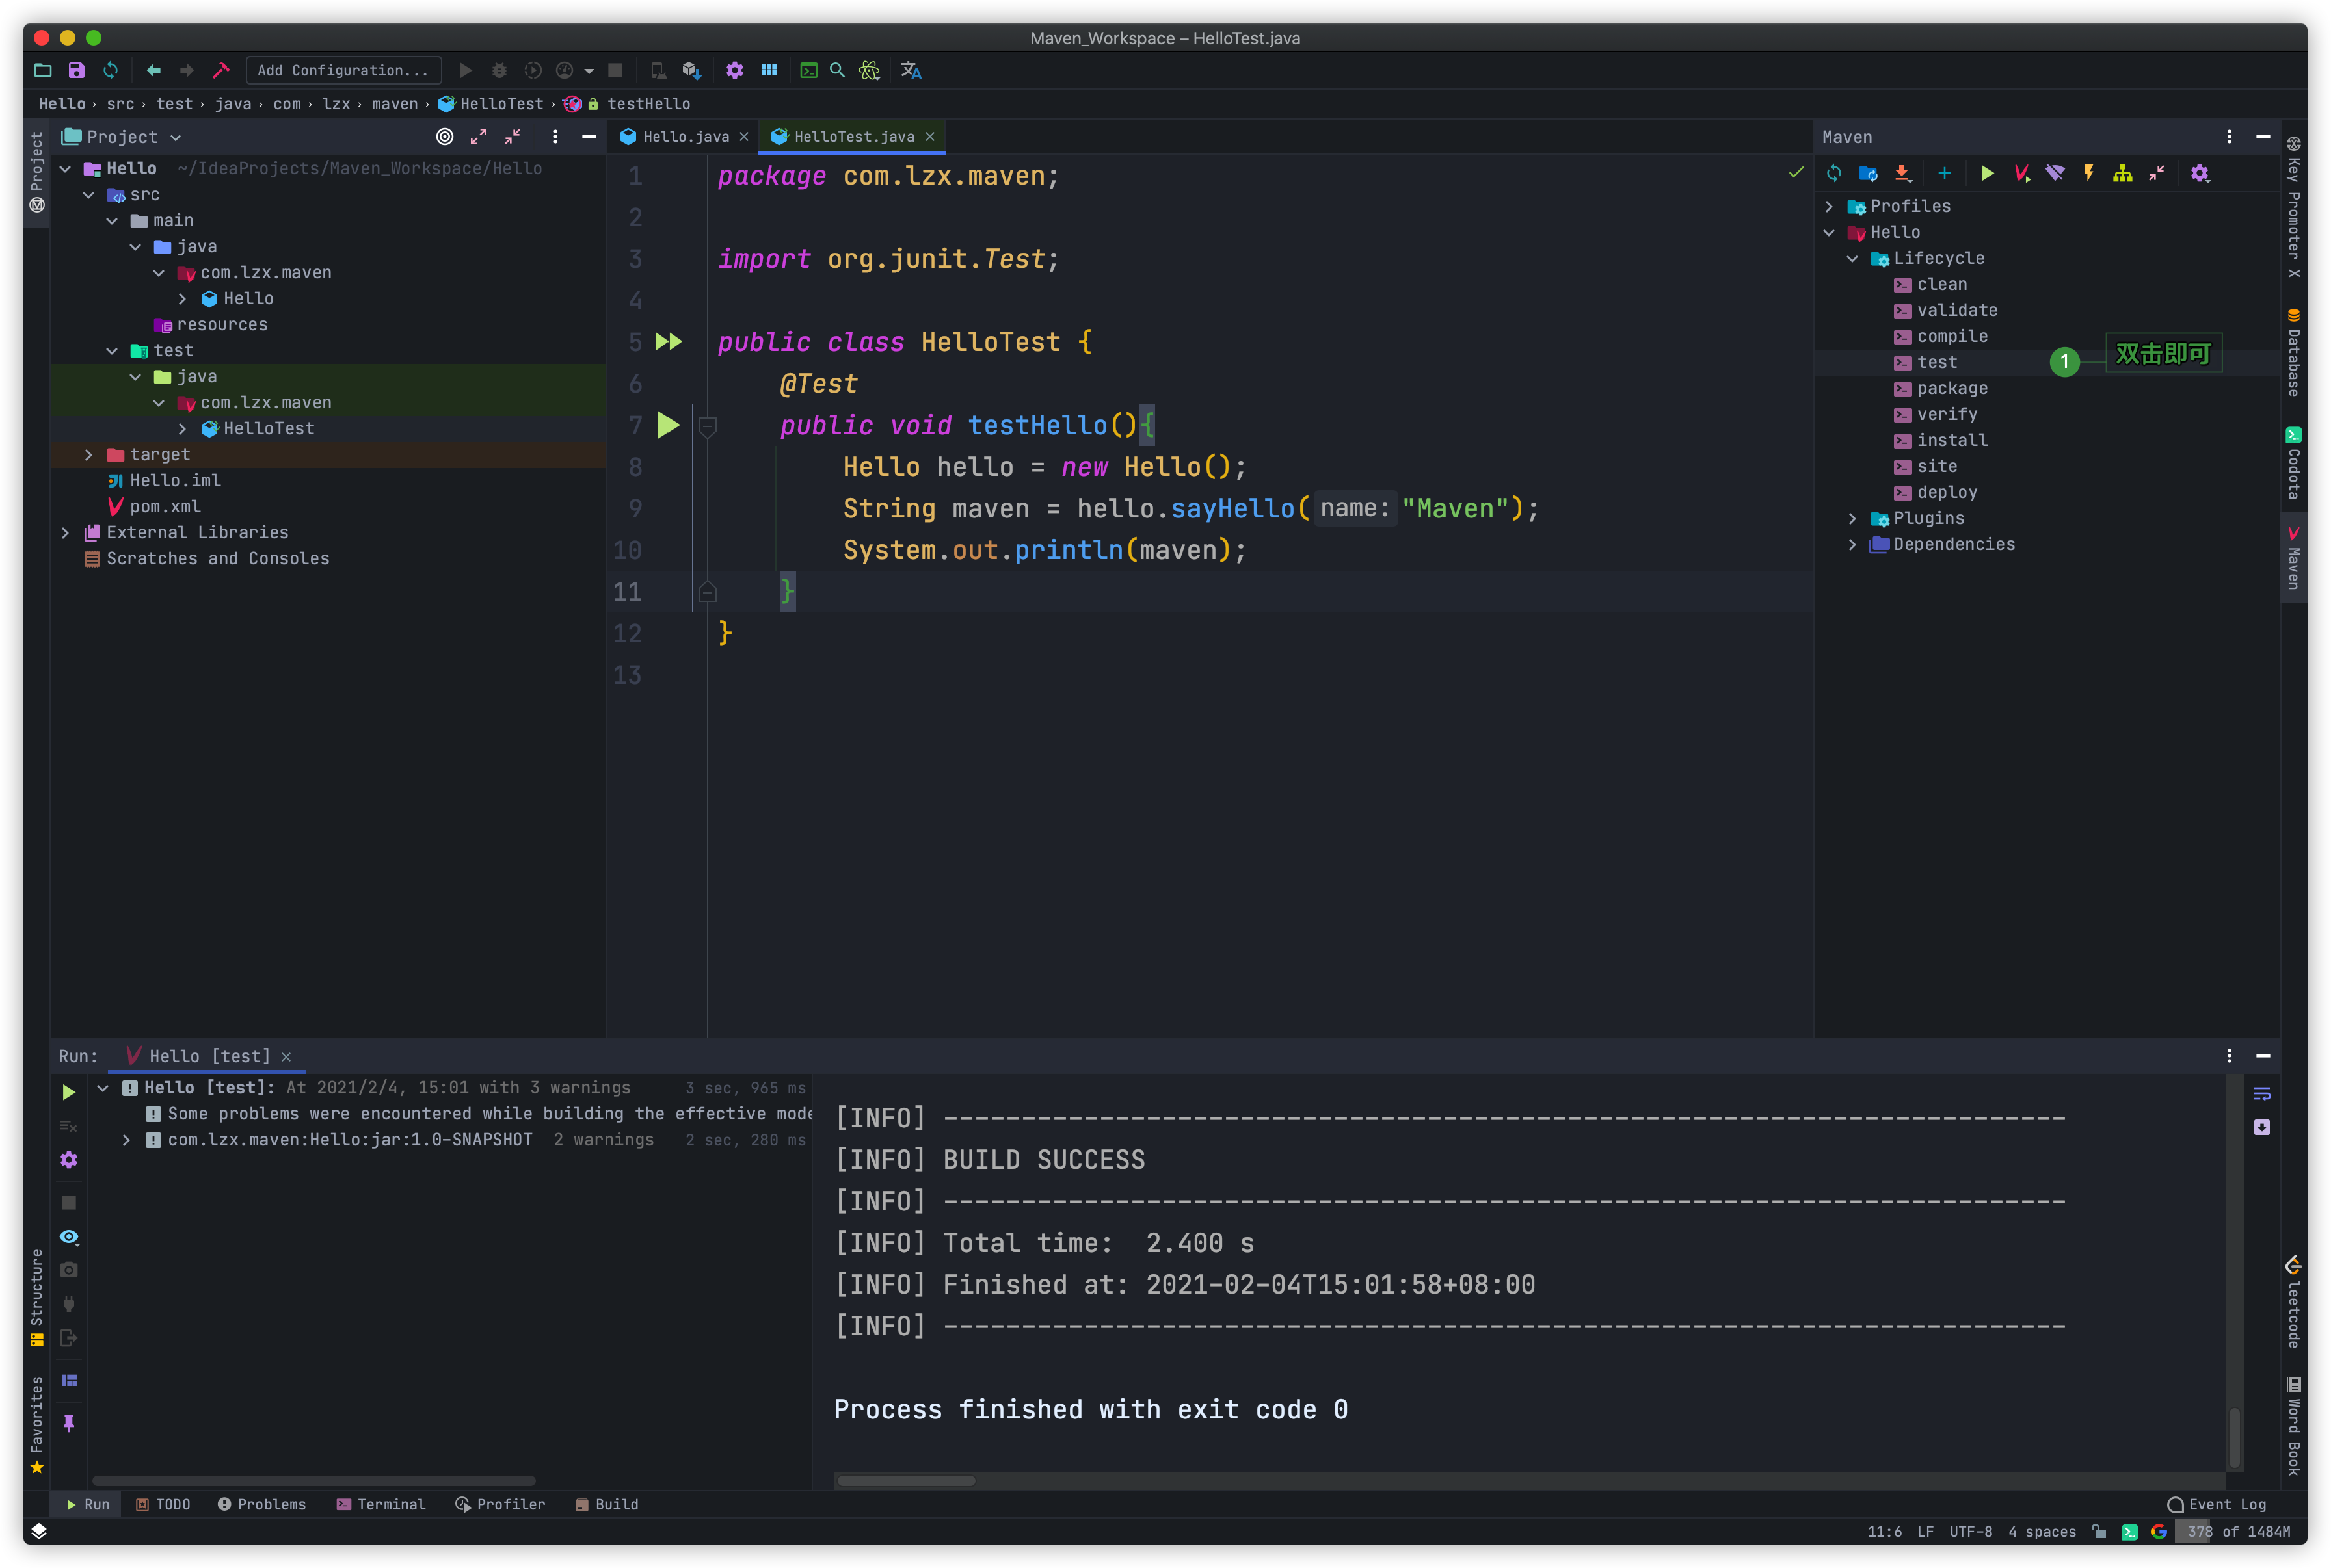Select pom.xml in the Project tree
This screenshot has height=1568, width=2331.
click(164, 507)
